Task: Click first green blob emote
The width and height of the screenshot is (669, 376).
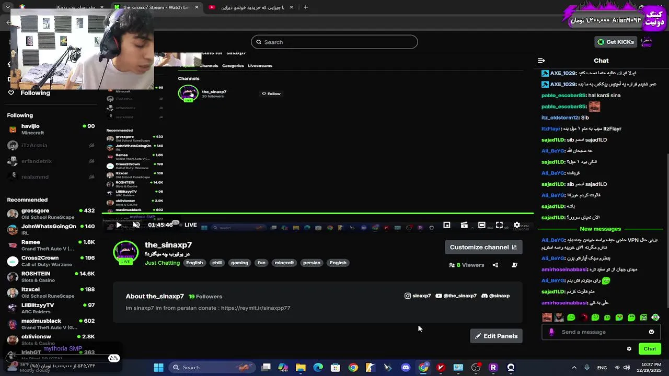Action: point(571,317)
